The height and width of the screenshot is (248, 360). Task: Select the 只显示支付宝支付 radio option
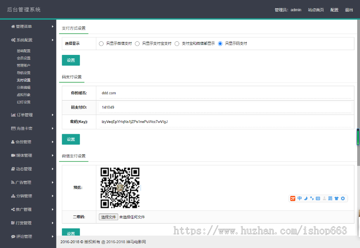coord(137,44)
